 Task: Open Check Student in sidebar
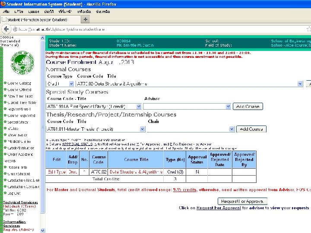pyautogui.click(x=19, y=174)
